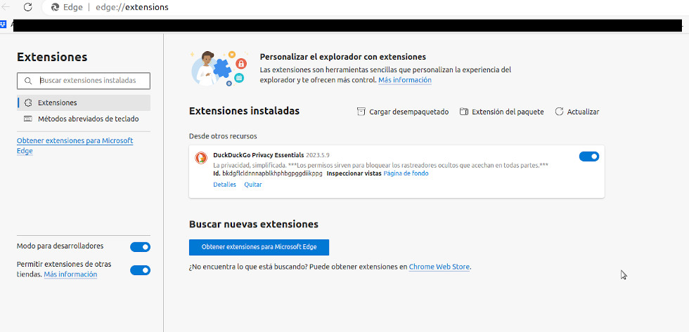The image size is (689, 332).
Task: Open Detalles for DuckDuckGo extension
Action: (x=224, y=185)
